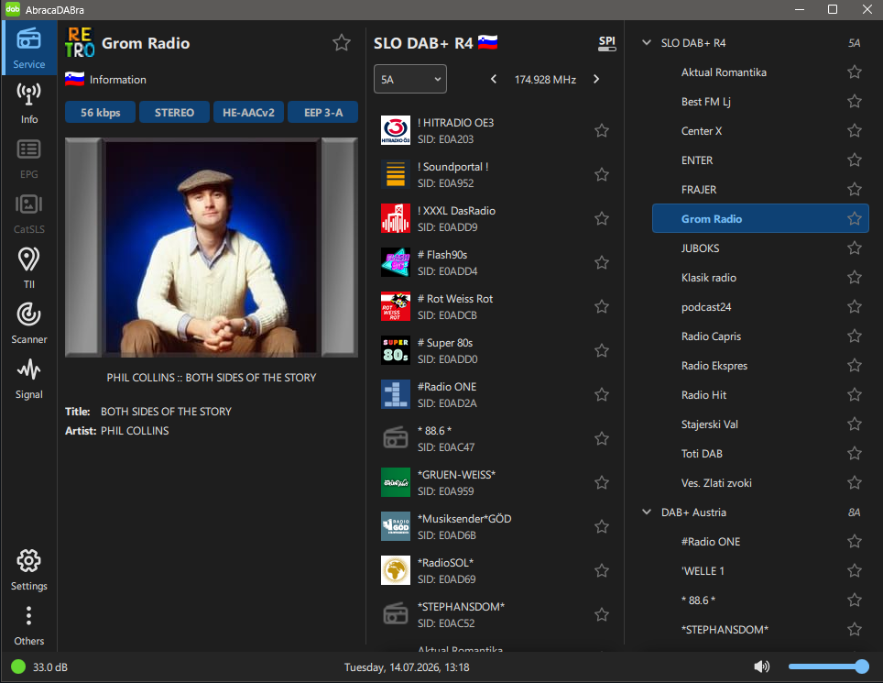Open the EPG program guide
883x683 pixels.
(28, 159)
